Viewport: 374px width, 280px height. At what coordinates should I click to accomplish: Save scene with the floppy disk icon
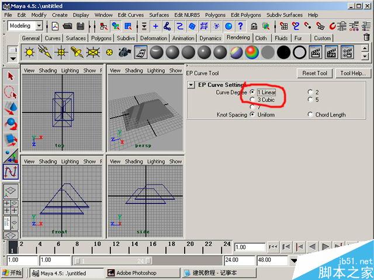[81, 26]
